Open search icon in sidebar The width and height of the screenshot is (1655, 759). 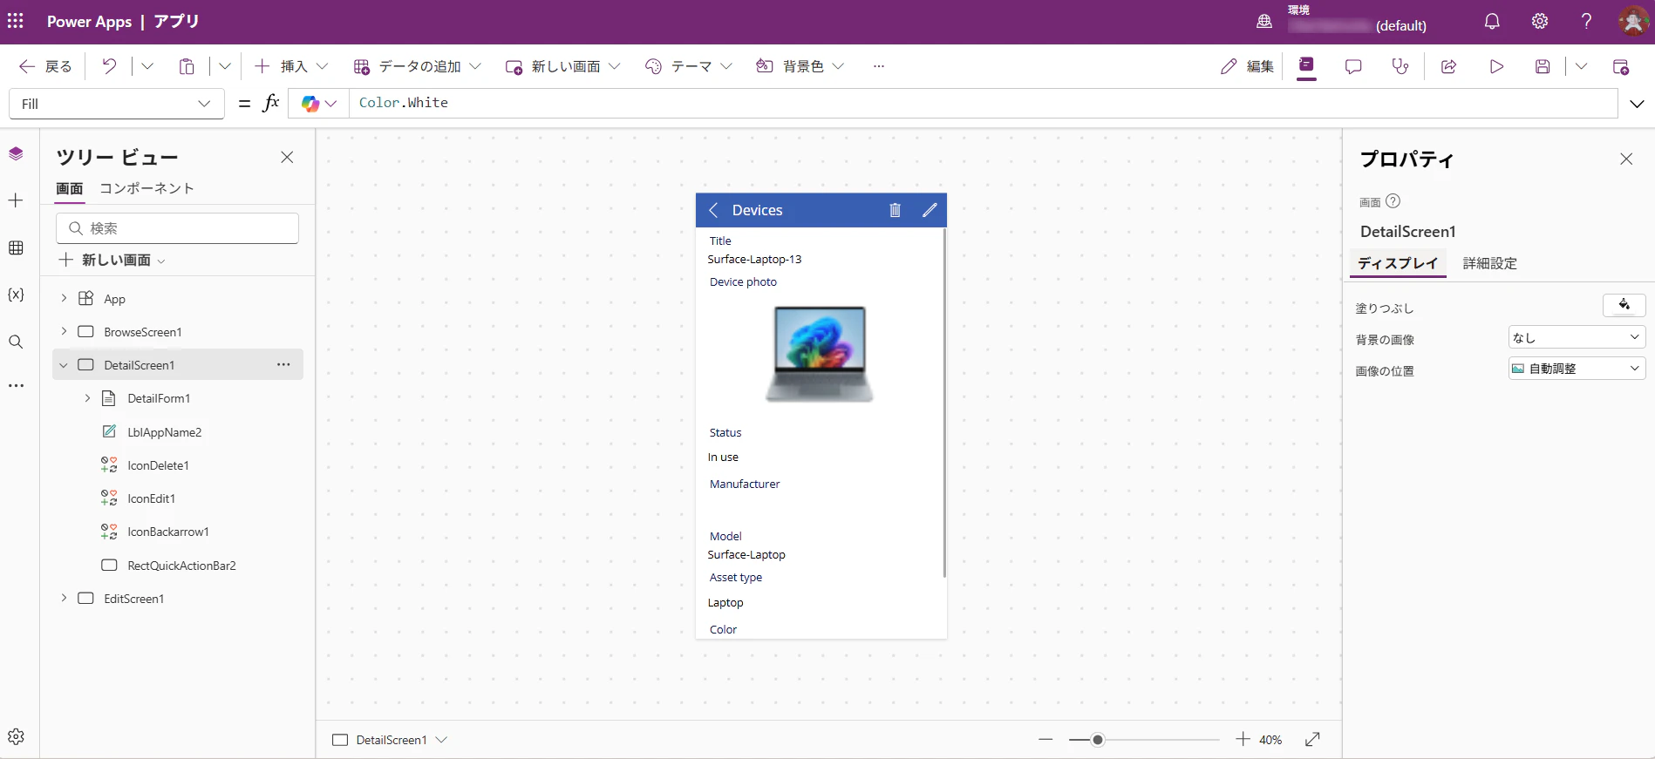click(x=16, y=342)
